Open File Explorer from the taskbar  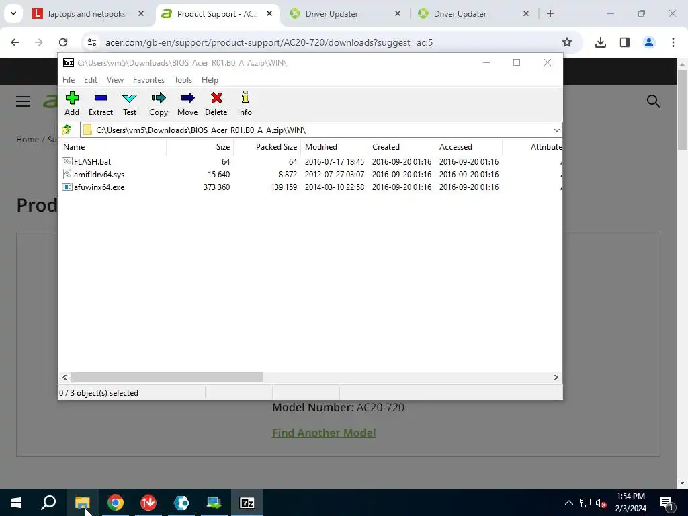tap(82, 503)
